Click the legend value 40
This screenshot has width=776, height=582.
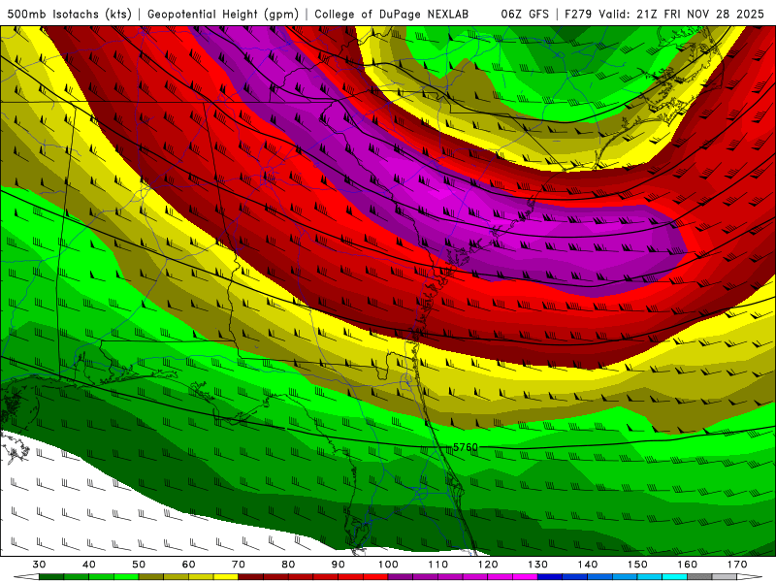89,565
